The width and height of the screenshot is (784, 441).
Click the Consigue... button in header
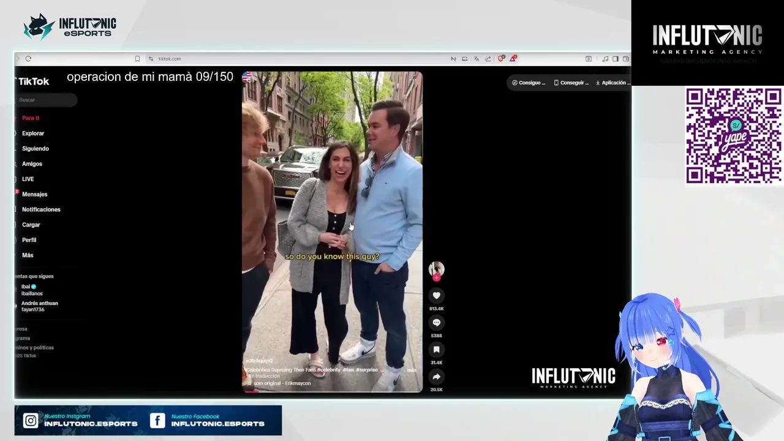pos(529,83)
